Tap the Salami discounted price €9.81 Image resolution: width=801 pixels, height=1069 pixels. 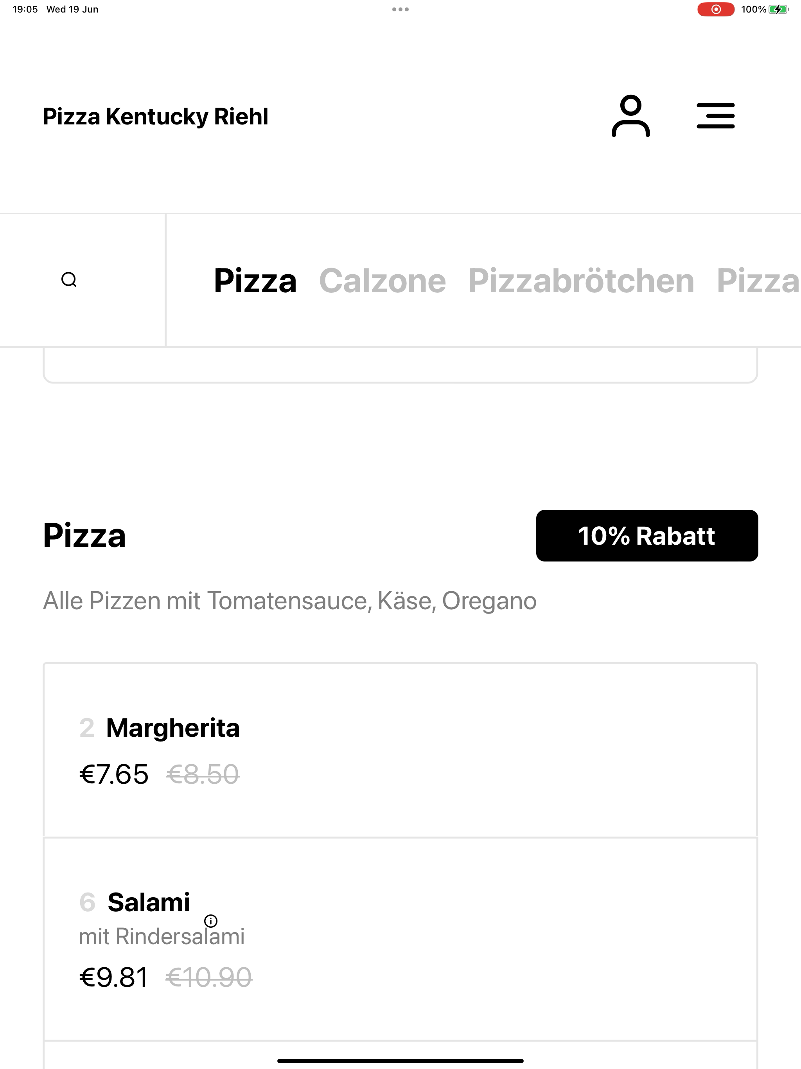(114, 977)
